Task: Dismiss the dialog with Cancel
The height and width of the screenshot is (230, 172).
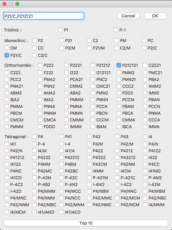Action: coord(128,16)
